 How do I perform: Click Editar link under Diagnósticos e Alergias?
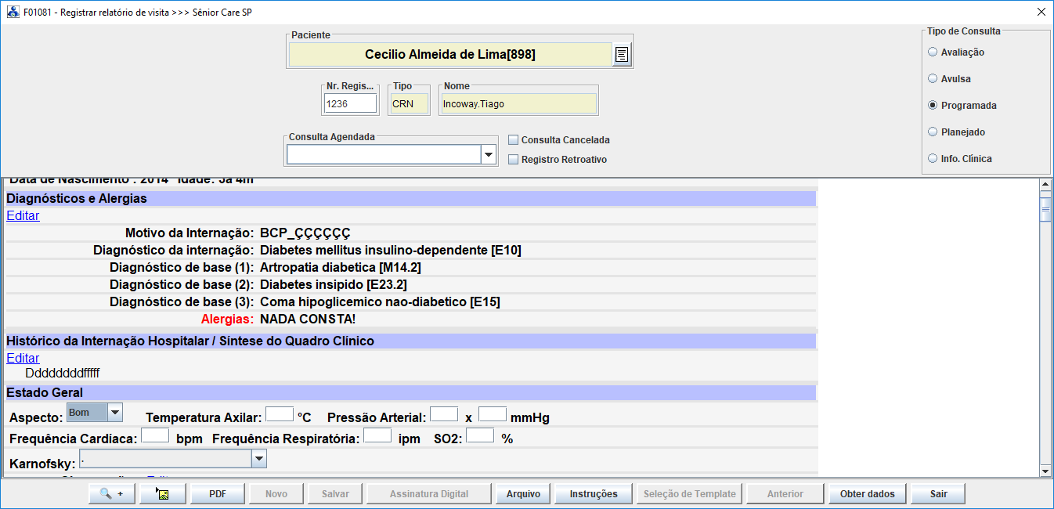[23, 216]
